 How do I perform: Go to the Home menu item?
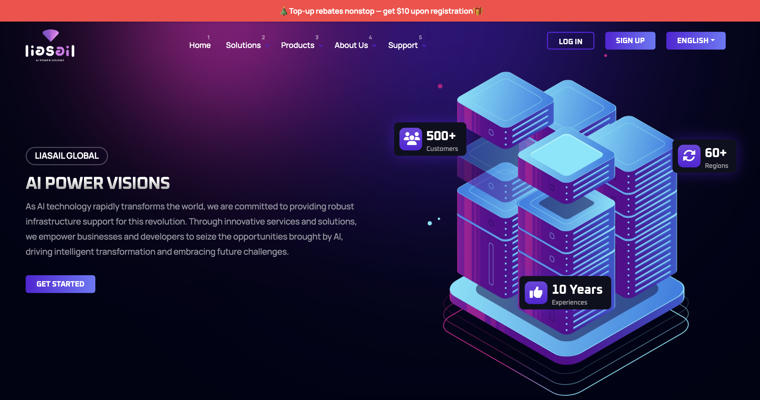[x=200, y=45]
